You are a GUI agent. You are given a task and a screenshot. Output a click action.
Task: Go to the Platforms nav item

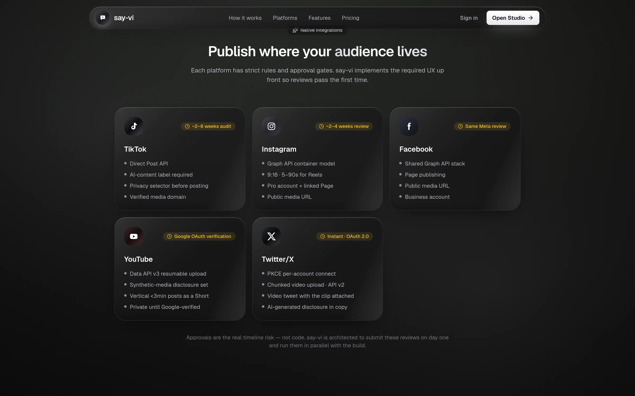click(x=285, y=18)
